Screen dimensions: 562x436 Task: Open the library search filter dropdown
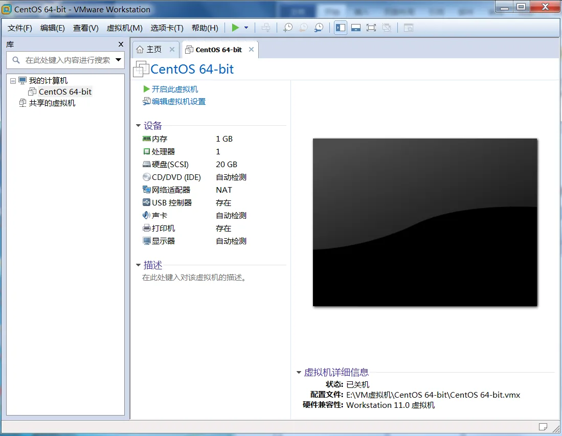pos(118,60)
